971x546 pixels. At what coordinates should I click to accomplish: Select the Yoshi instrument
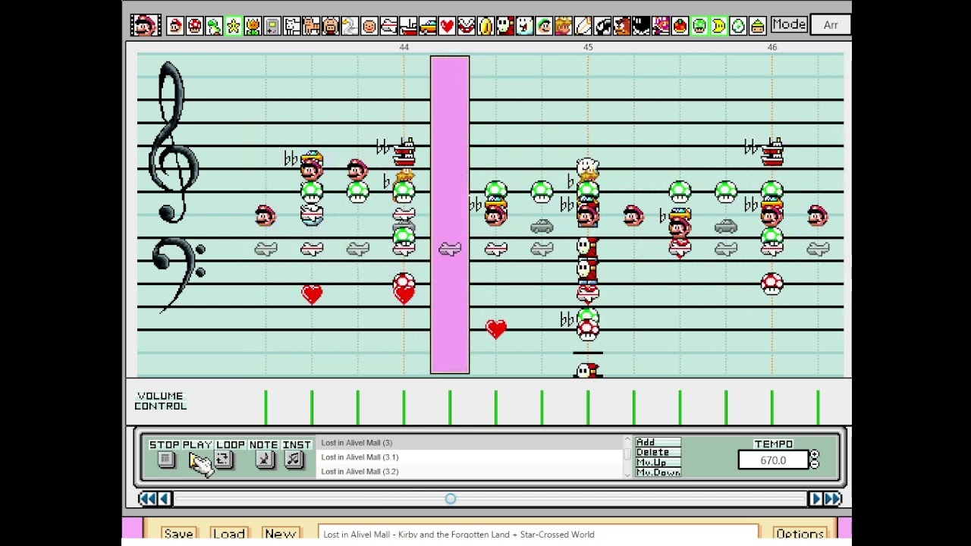[214, 26]
